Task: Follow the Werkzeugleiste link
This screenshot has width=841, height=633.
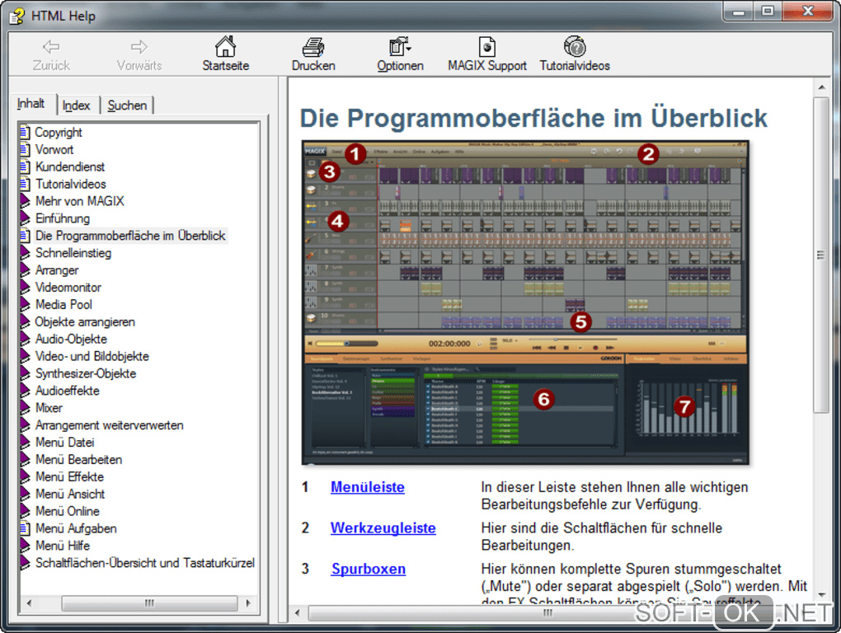Action: 383,528
